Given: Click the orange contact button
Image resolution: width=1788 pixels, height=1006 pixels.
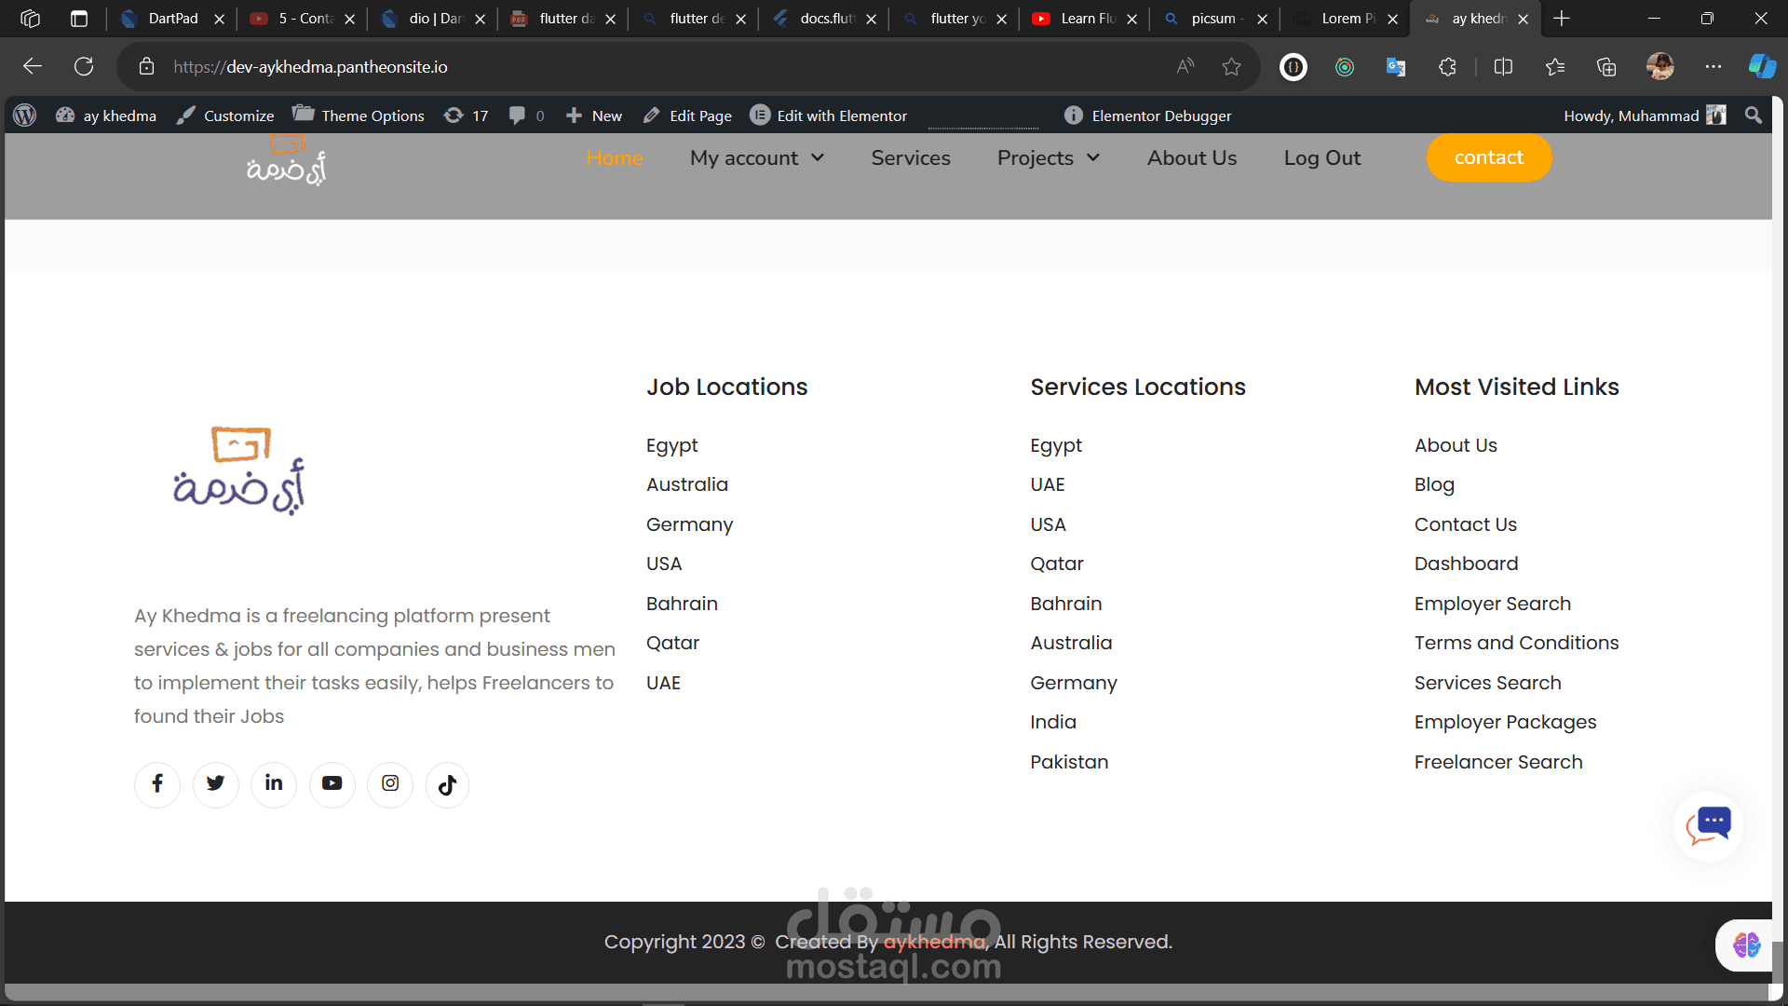Looking at the screenshot, I should (x=1488, y=158).
